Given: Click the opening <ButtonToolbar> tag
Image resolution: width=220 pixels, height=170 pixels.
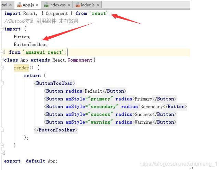Looking at the screenshot, I should coord(55,83).
